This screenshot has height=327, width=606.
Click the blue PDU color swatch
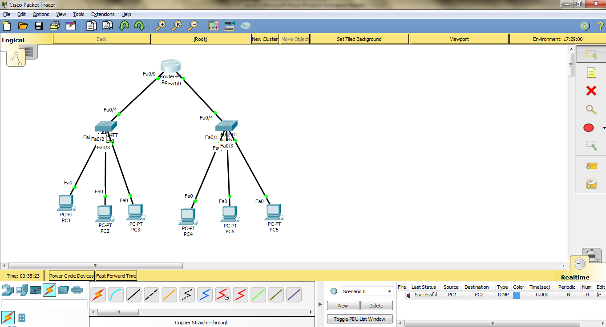click(x=516, y=295)
